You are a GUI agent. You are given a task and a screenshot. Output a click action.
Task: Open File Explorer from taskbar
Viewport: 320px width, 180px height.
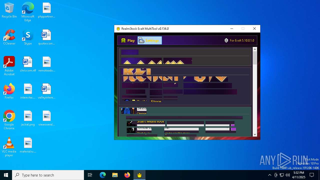click(x=115, y=175)
